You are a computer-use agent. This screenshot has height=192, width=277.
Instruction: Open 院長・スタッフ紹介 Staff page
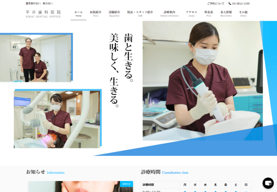pos(140,14)
